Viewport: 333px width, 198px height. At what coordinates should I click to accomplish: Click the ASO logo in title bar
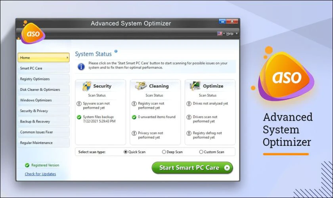33,33
